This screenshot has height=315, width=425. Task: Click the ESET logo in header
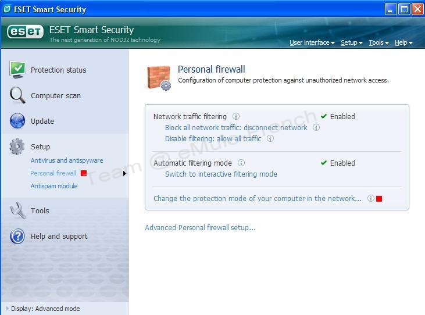[25, 32]
